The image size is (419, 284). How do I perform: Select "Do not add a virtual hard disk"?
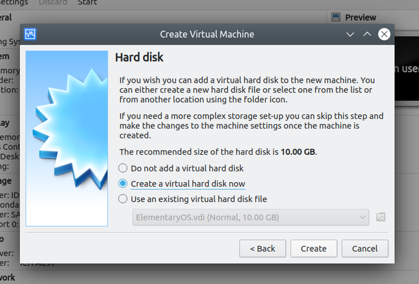(123, 168)
